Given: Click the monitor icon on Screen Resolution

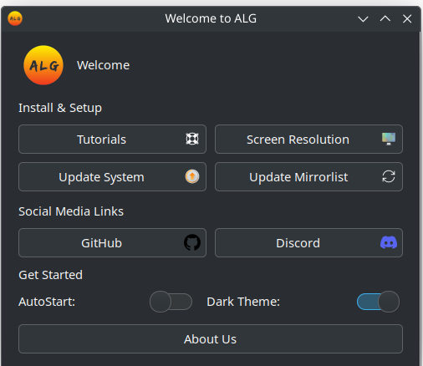Looking at the screenshot, I should point(389,139).
